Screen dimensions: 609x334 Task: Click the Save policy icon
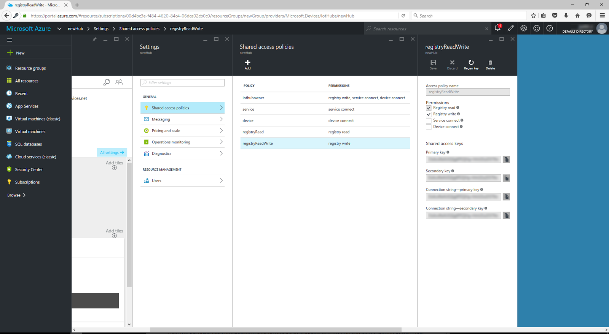point(433,64)
